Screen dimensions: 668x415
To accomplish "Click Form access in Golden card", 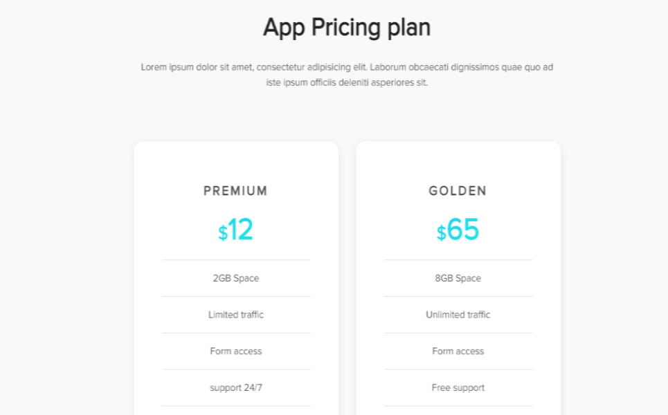I will pos(458,351).
